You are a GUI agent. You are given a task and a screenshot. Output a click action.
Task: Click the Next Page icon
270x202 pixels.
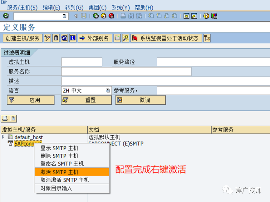(x=166, y=16)
